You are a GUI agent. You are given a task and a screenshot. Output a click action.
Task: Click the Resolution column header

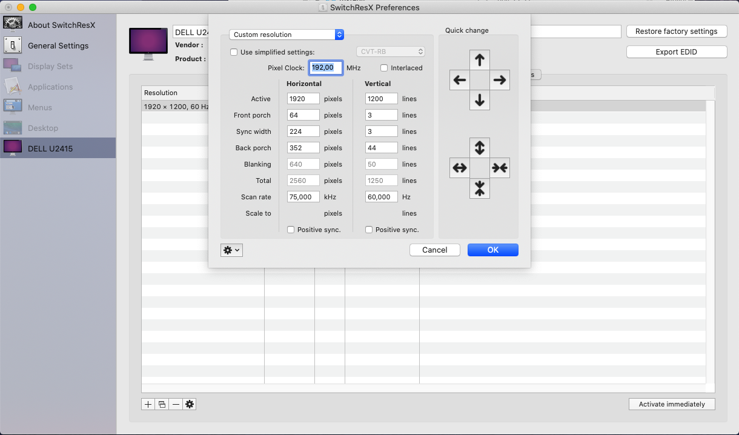coord(175,93)
